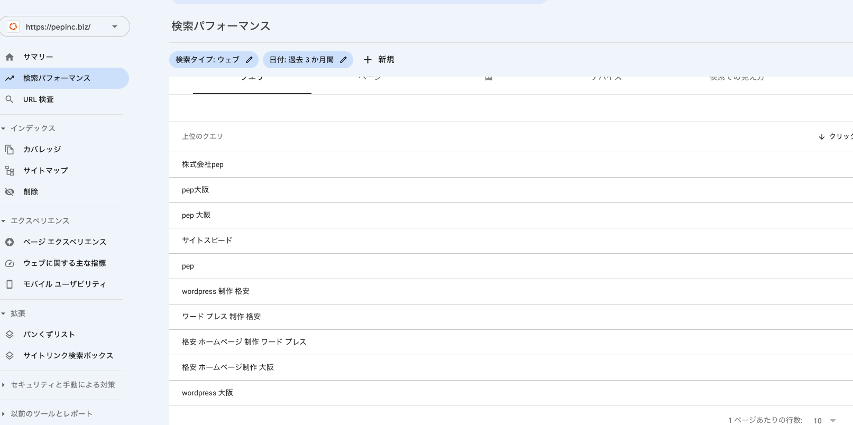
Task: Click the pepinc.biz site favicon
Action: click(x=13, y=26)
